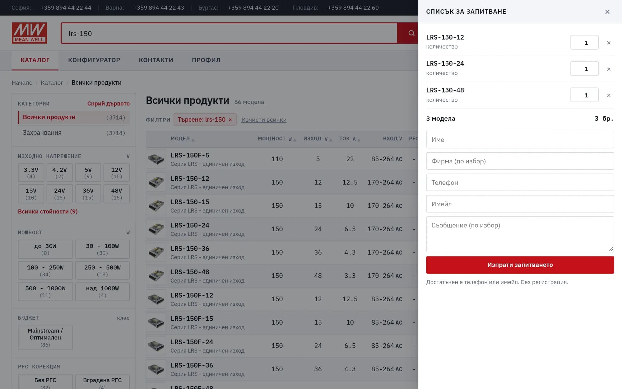Toggle the 24V output voltage filter

click(x=59, y=194)
